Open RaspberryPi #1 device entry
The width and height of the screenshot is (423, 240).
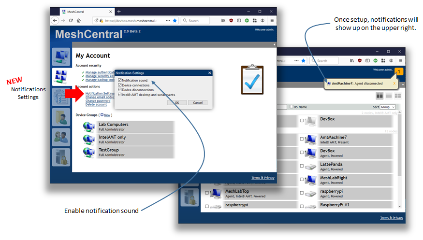pos(355,205)
